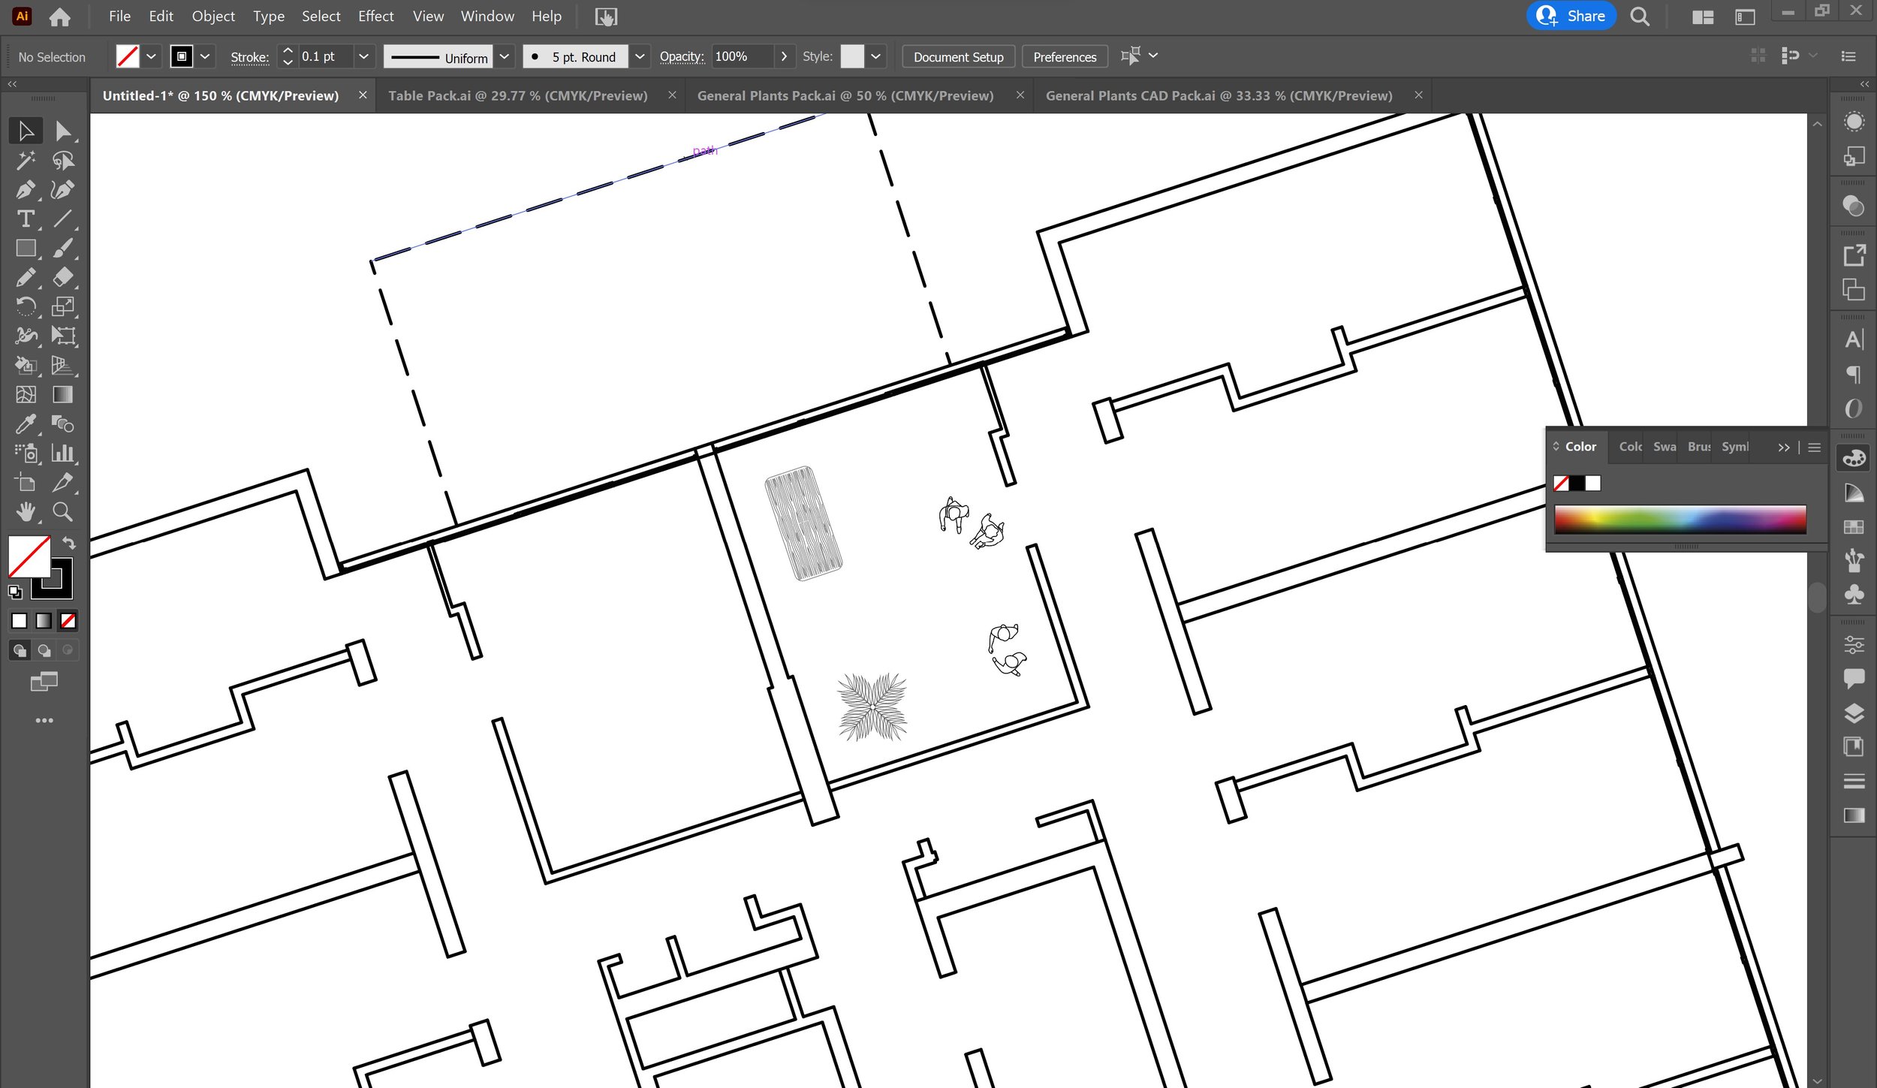Enable Draw Normal mode
Viewport: 1877px width, 1088px height.
20,650
